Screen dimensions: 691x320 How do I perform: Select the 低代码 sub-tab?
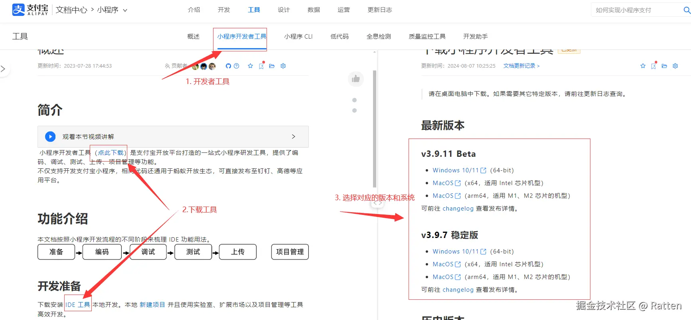(340, 37)
